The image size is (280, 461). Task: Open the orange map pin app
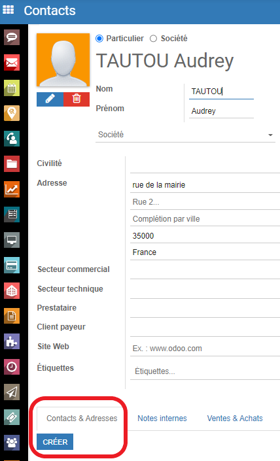tap(12, 113)
